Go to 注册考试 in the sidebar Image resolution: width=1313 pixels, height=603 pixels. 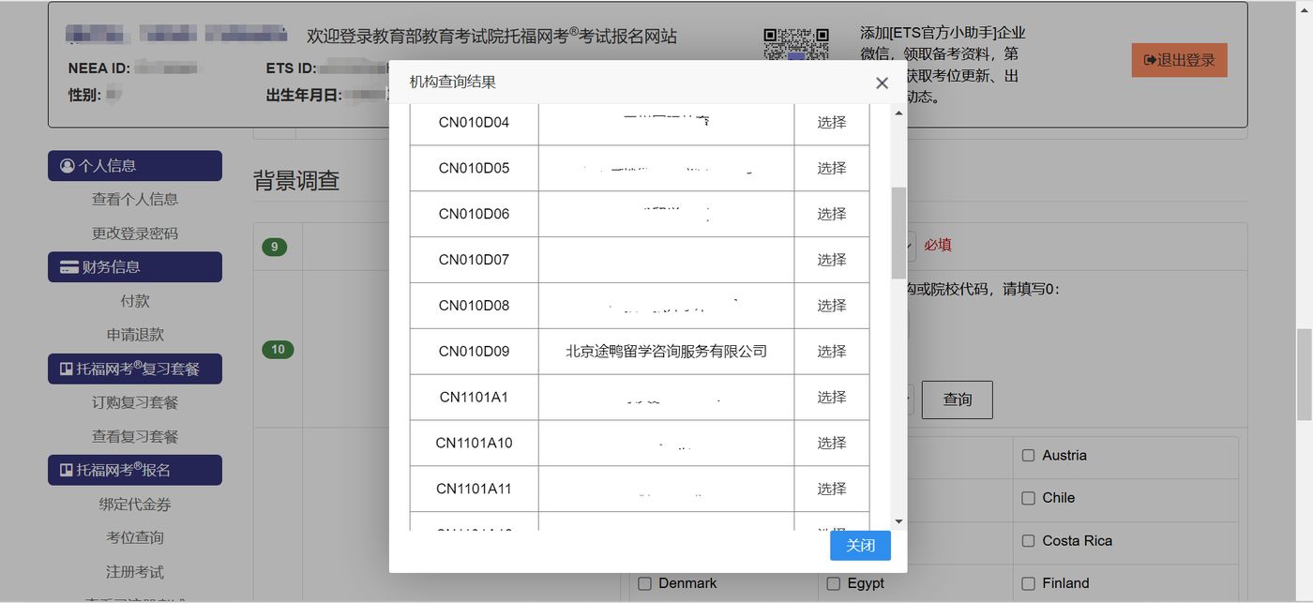(x=135, y=572)
